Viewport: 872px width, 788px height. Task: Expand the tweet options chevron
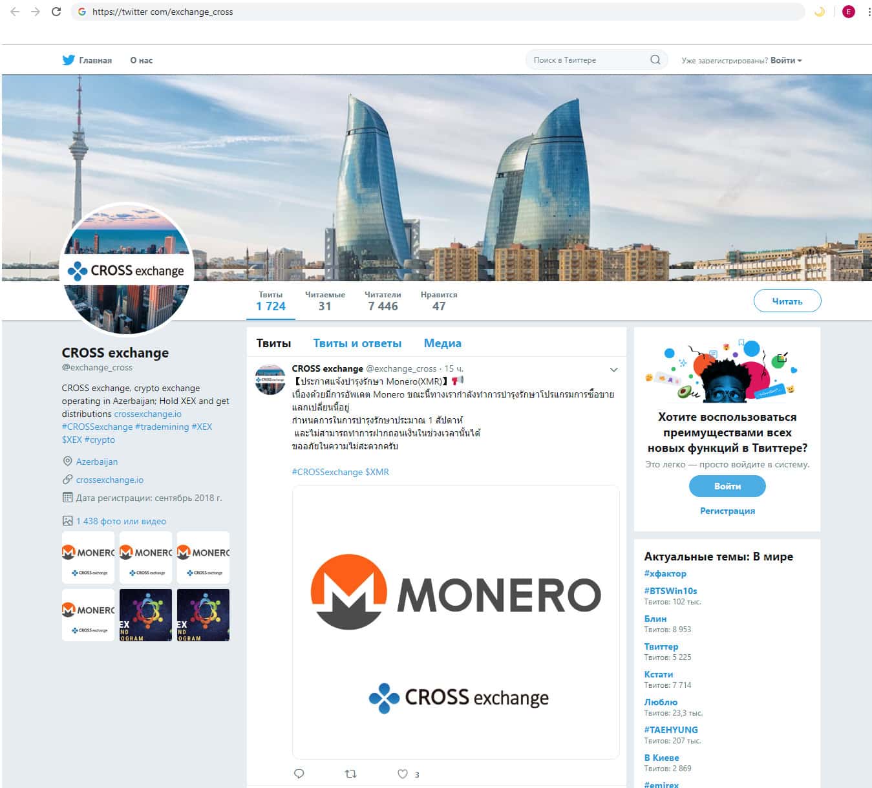(613, 369)
